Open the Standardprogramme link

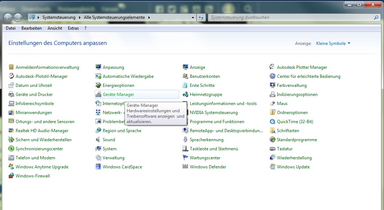297,140
